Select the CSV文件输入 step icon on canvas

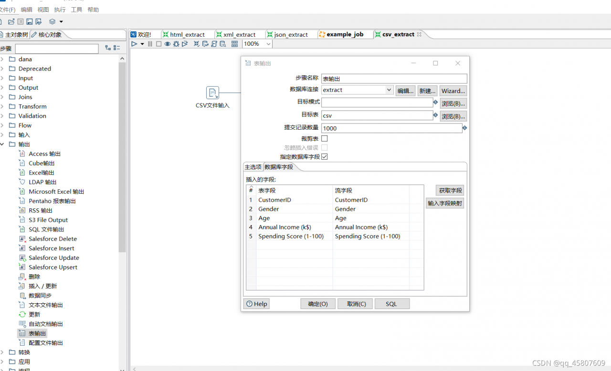pos(213,93)
